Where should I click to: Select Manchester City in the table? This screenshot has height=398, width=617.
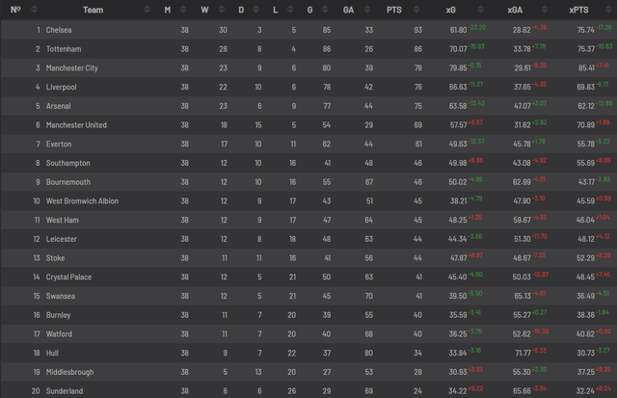[75, 67]
